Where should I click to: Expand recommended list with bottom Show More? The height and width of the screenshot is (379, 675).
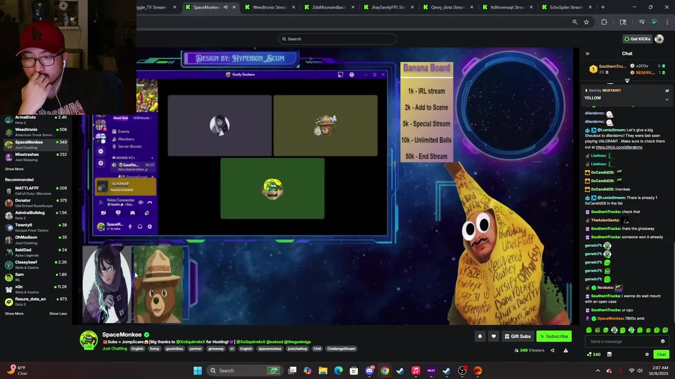[14, 314]
